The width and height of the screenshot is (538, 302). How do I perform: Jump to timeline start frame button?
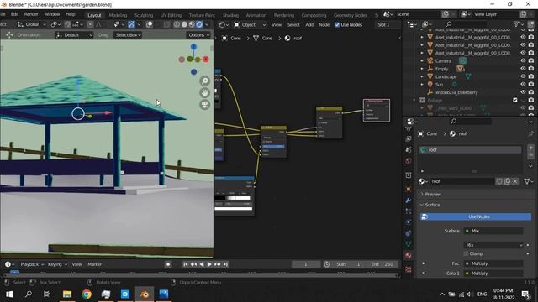tap(185, 264)
